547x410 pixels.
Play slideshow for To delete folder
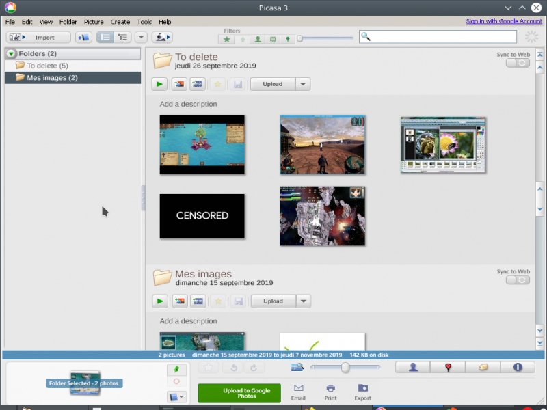(159, 84)
